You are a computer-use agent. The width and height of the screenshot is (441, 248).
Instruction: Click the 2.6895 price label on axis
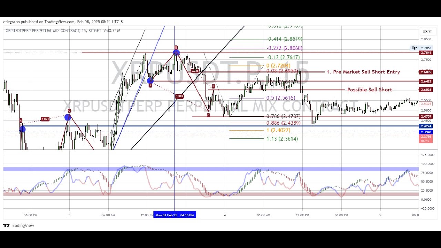click(x=426, y=72)
